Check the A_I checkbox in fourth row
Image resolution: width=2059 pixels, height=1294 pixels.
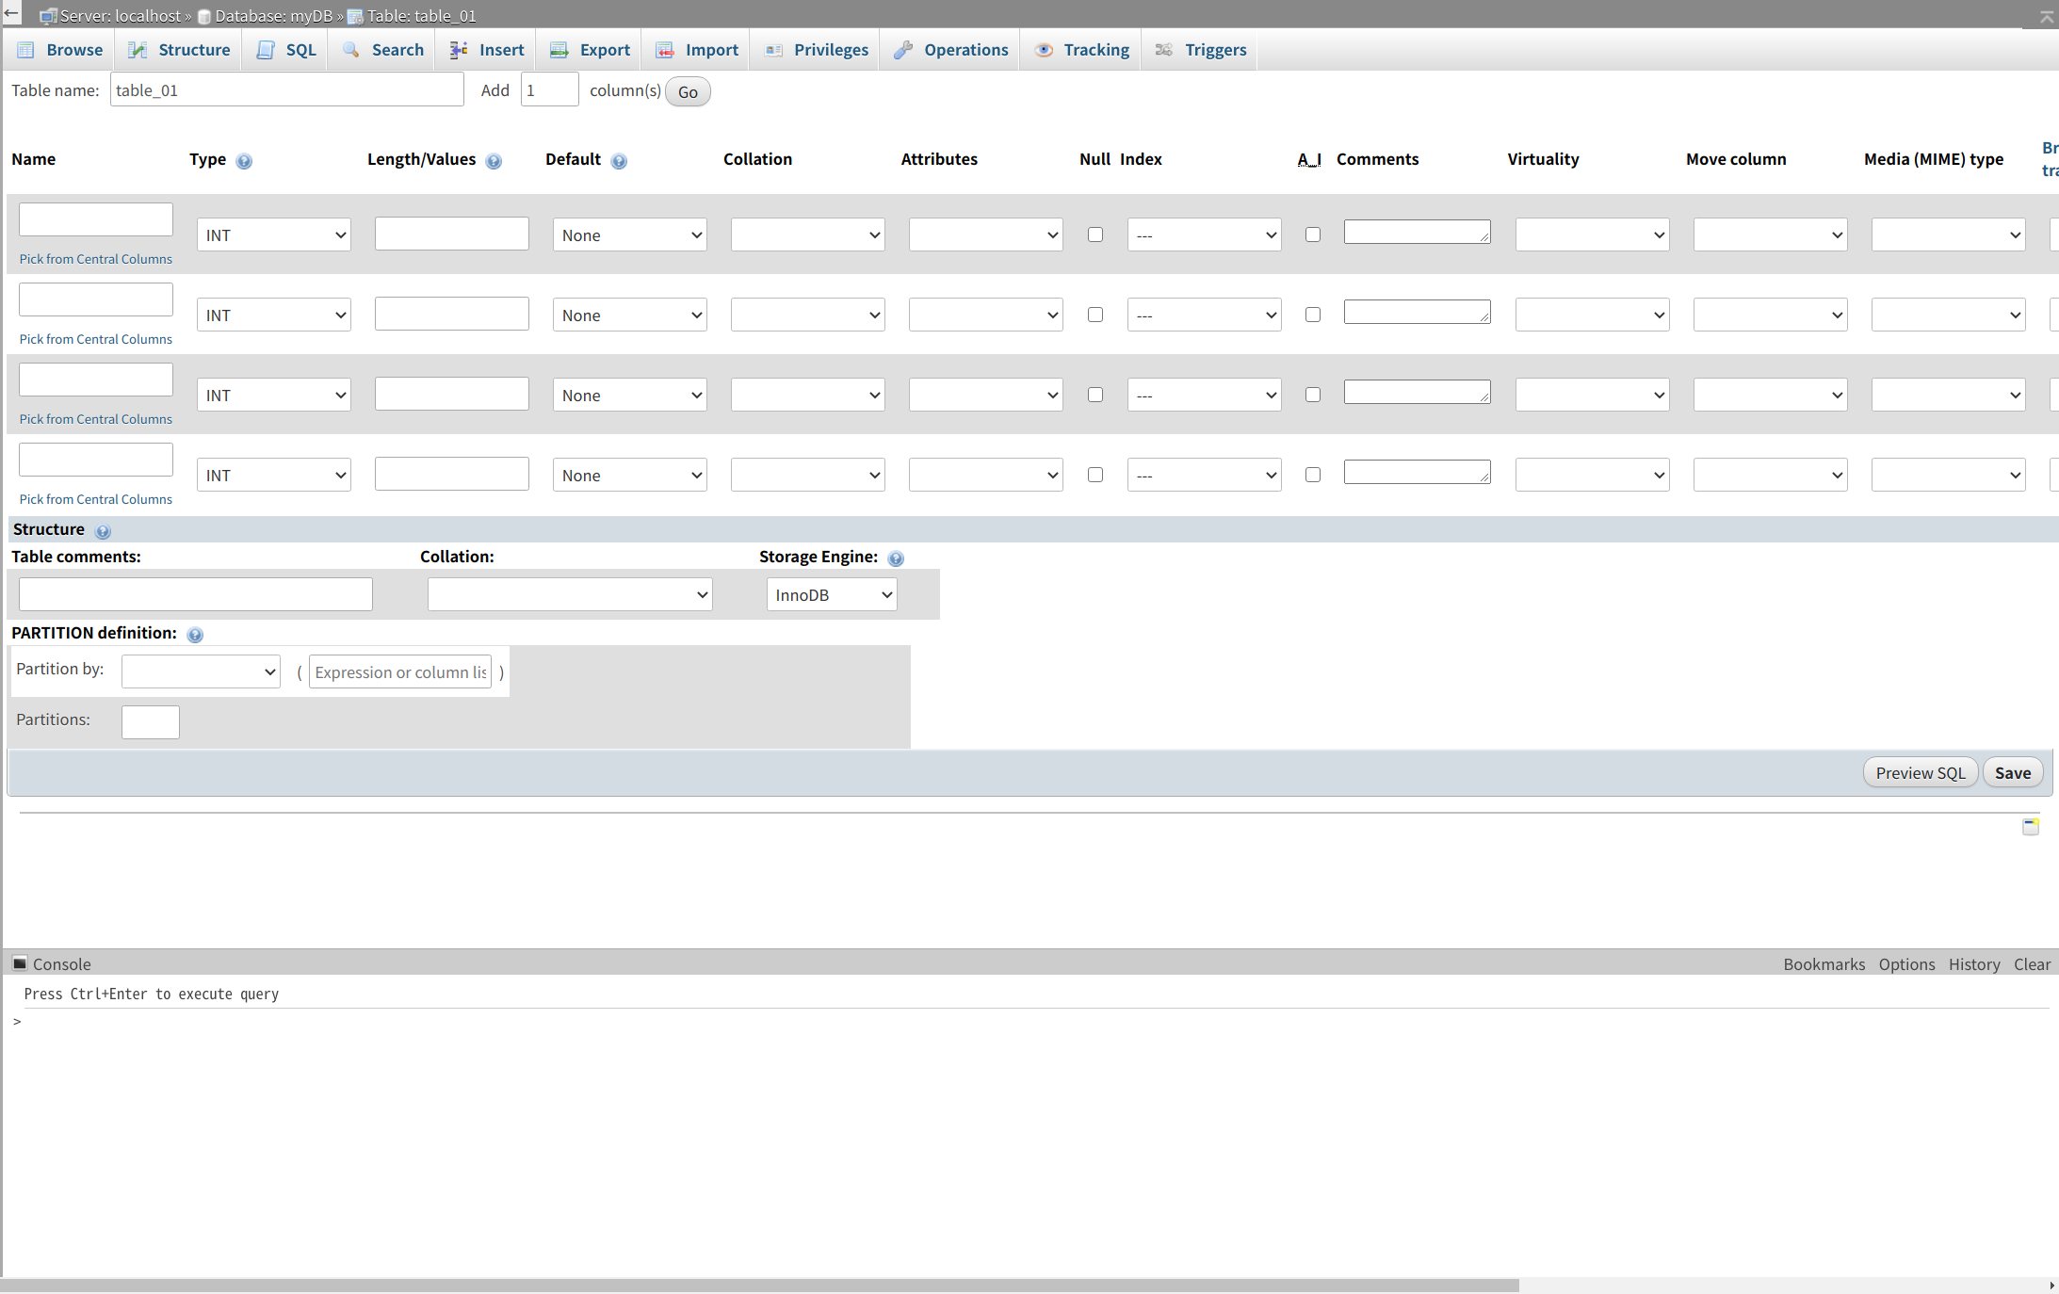click(1313, 475)
